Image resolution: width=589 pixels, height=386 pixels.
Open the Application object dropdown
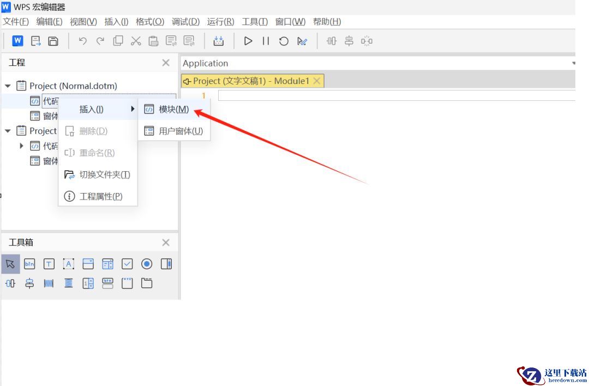573,63
